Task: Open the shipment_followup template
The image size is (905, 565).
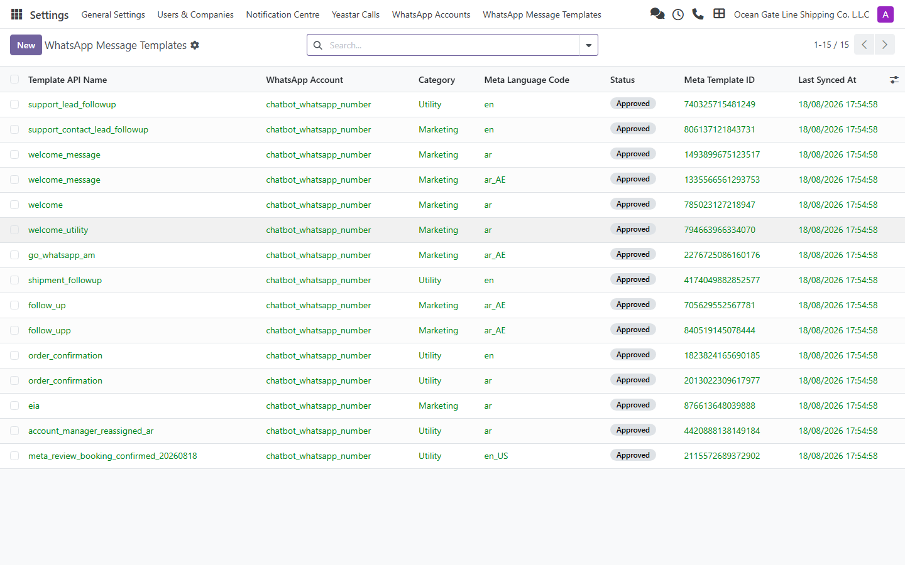Action: [x=65, y=280]
